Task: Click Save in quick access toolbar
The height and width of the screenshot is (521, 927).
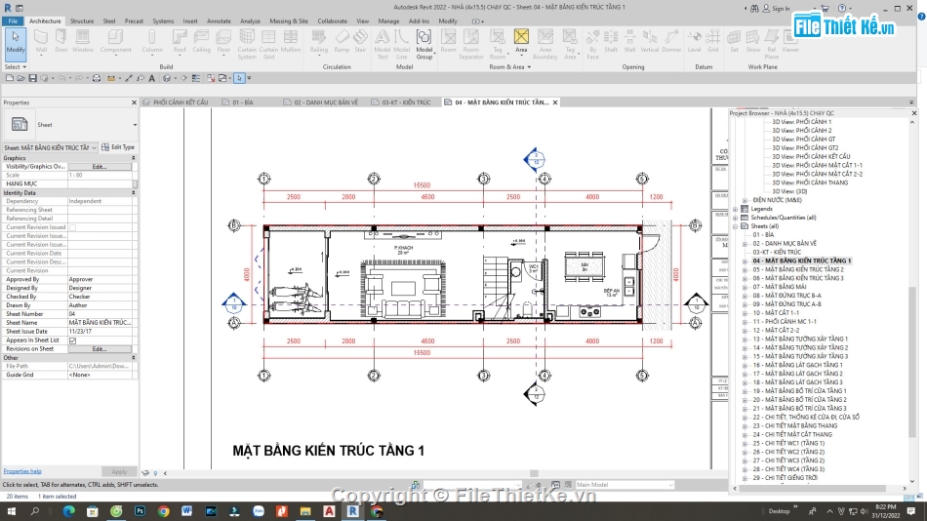Action: pos(32,78)
